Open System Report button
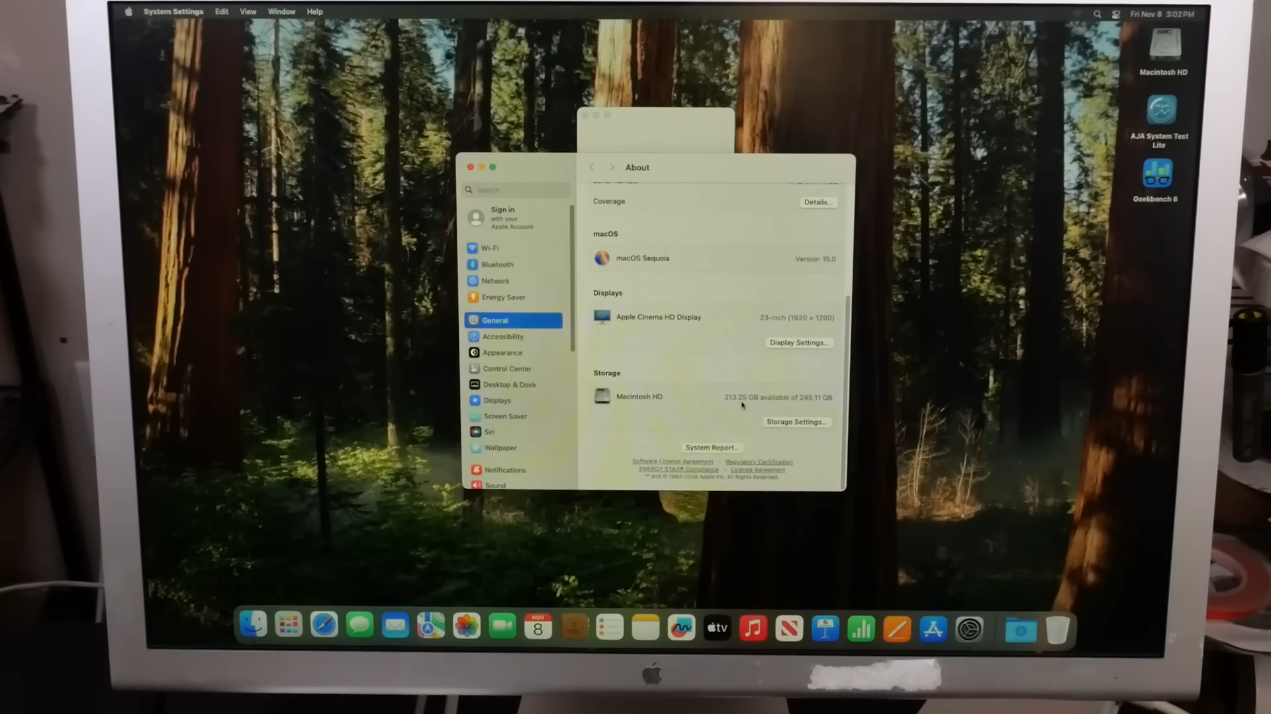 click(x=711, y=448)
